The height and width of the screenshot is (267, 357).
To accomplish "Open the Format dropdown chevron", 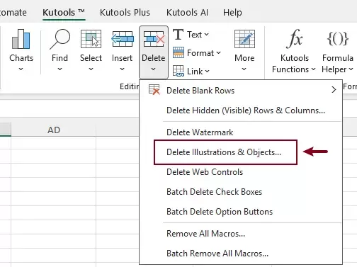I will [x=218, y=52].
